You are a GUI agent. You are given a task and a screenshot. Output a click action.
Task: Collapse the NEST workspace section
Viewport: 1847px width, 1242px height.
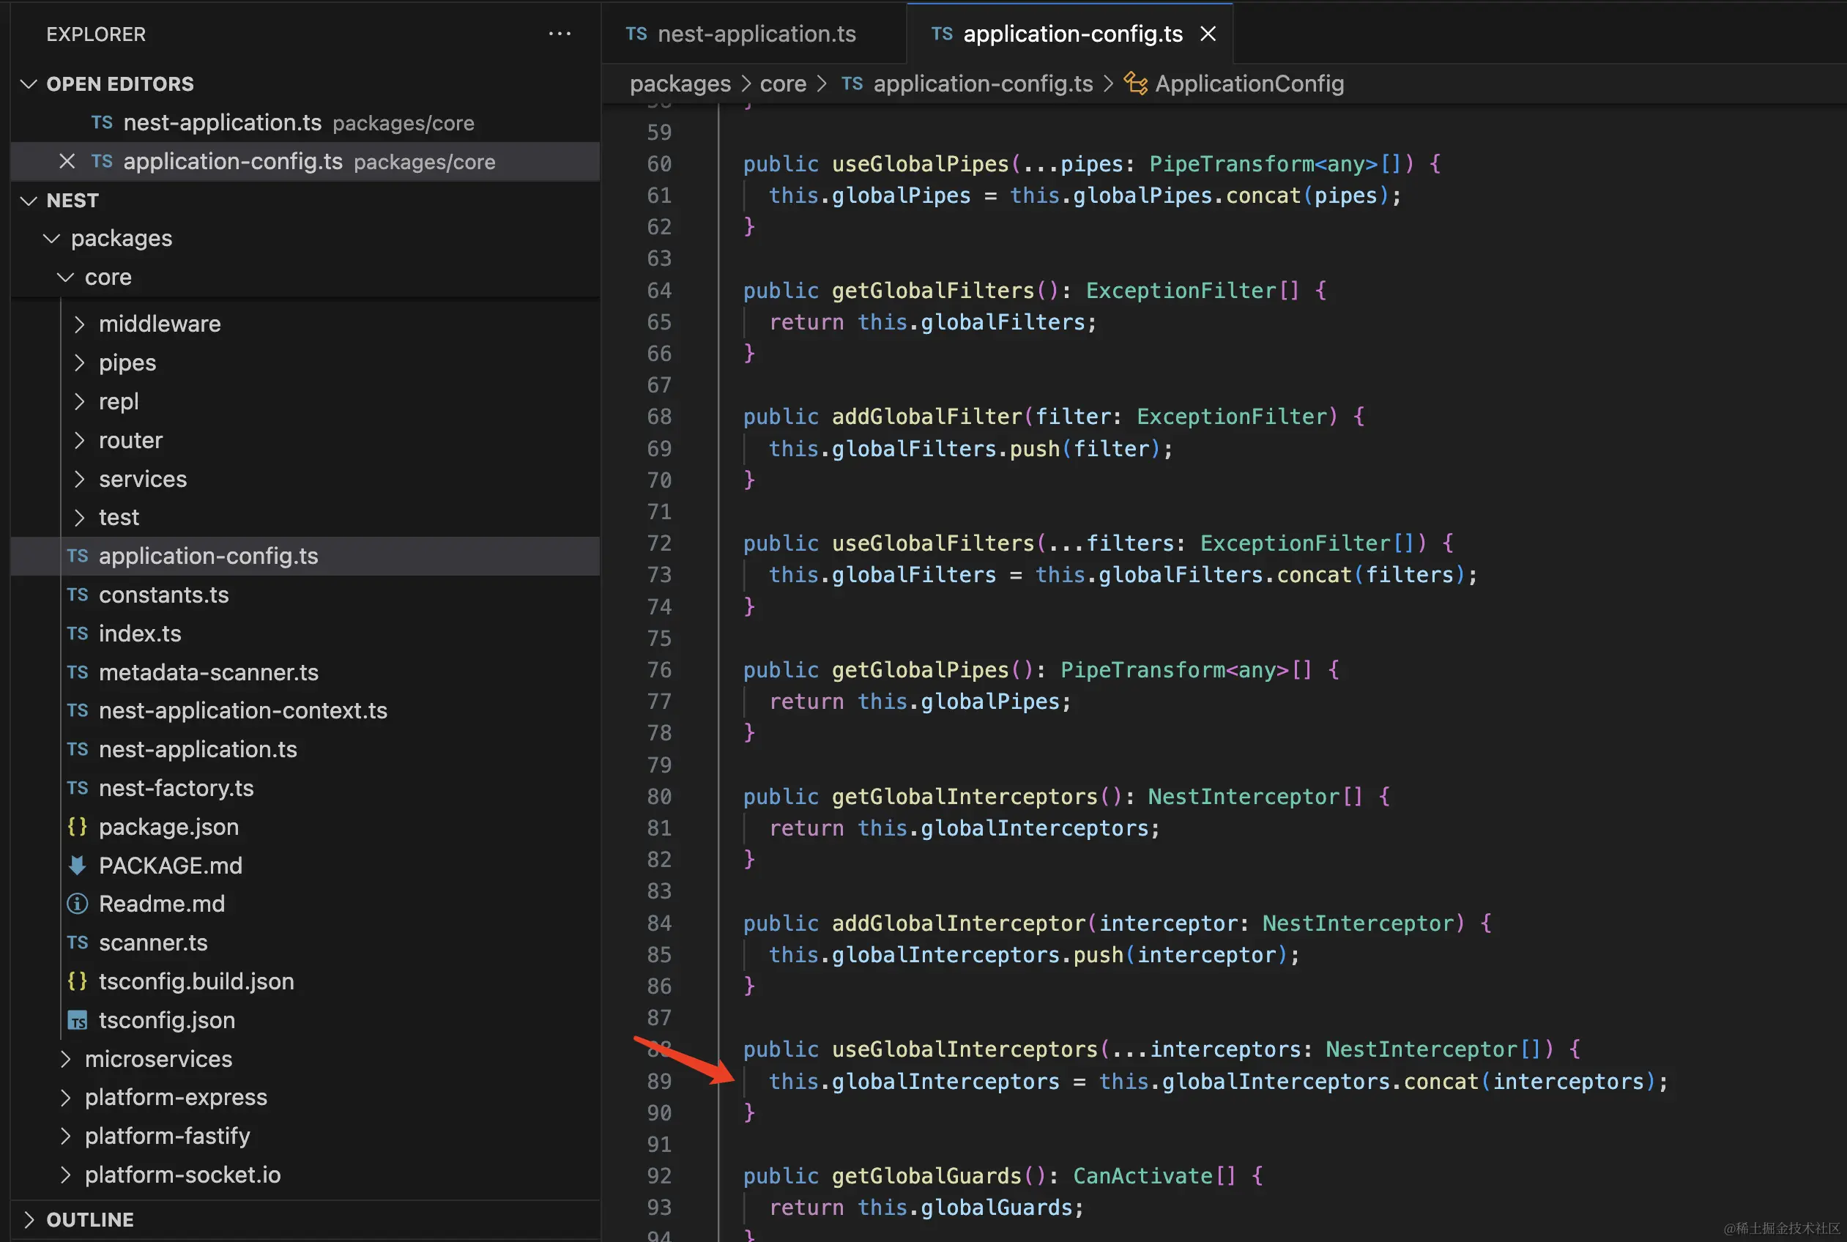[29, 201]
